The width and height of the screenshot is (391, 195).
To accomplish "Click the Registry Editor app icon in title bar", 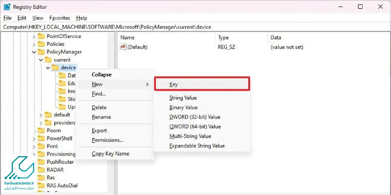I will click(x=7, y=7).
